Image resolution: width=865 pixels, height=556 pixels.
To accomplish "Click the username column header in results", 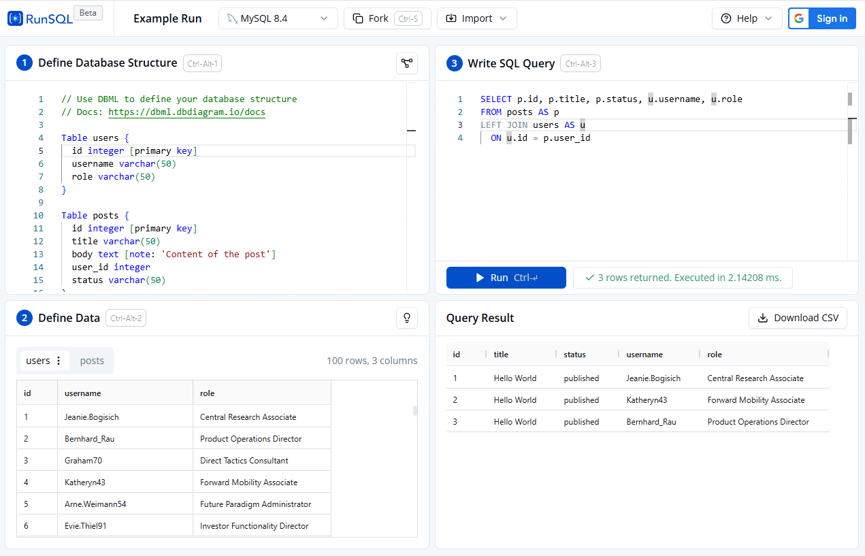I will point(644,355).
